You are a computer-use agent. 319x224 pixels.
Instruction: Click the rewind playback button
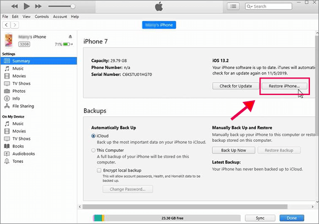(x=14, y=6)
